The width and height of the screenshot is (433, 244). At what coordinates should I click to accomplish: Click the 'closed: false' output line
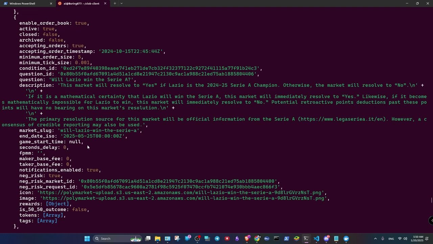coord(40,35)
